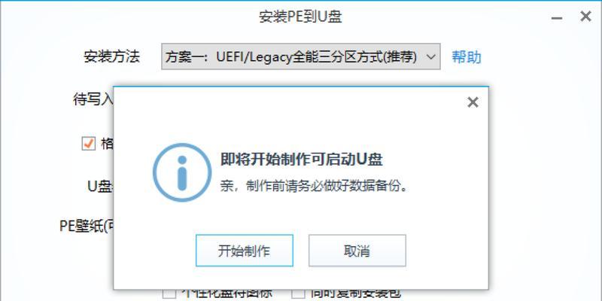This screenshot has height=301, width=602.
Task: Click the PE壁纸 label
Action: (87, 226)
